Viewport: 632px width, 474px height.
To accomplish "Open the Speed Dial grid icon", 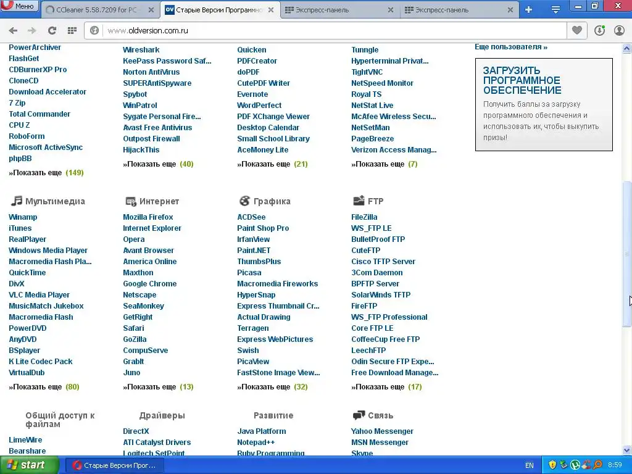I will [72, 31].
